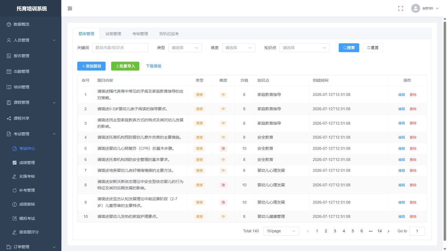Open the 10/page size dropdown
This screenshot has height=251, width=447.
click(x=281, y=231)
